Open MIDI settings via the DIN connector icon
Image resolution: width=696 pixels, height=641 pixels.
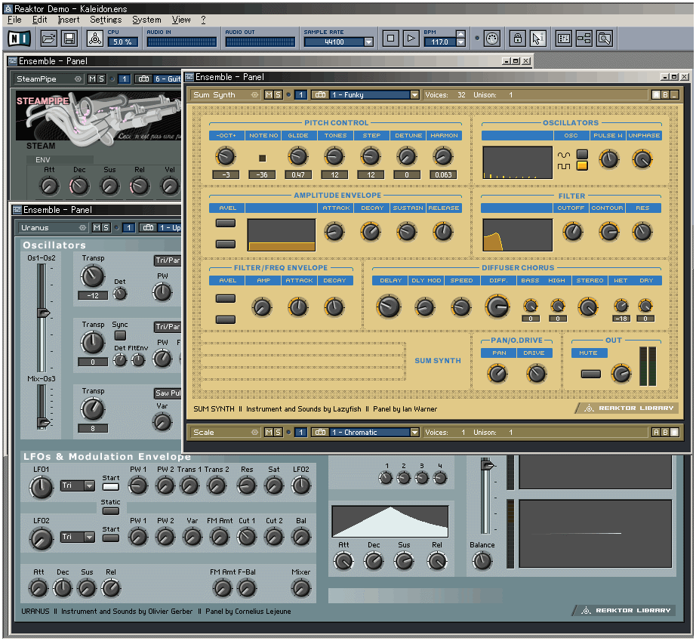491,38
